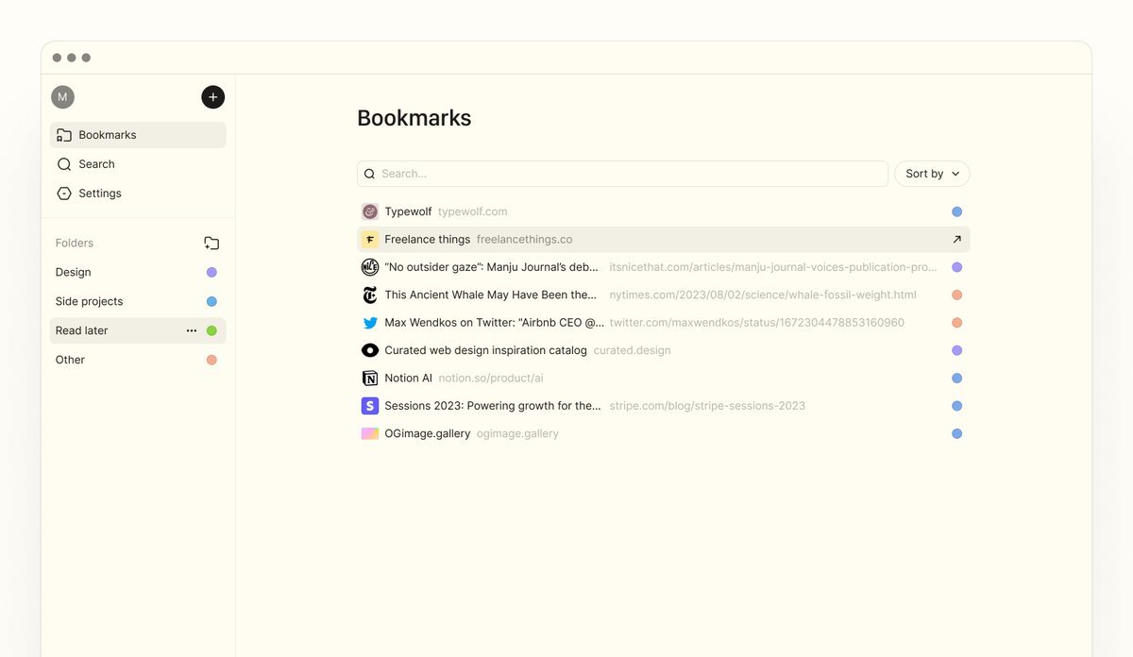
Task: Click the freelancethings.co URL text
Action: (x=524, y=239)
